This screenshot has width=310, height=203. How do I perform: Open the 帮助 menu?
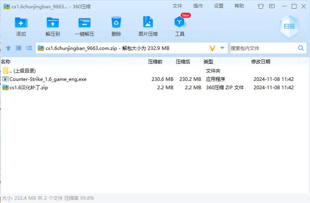239,6
